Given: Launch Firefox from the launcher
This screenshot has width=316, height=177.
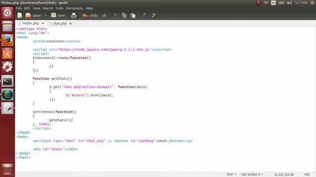Looking at the screenshot, I should coord(7,40).
